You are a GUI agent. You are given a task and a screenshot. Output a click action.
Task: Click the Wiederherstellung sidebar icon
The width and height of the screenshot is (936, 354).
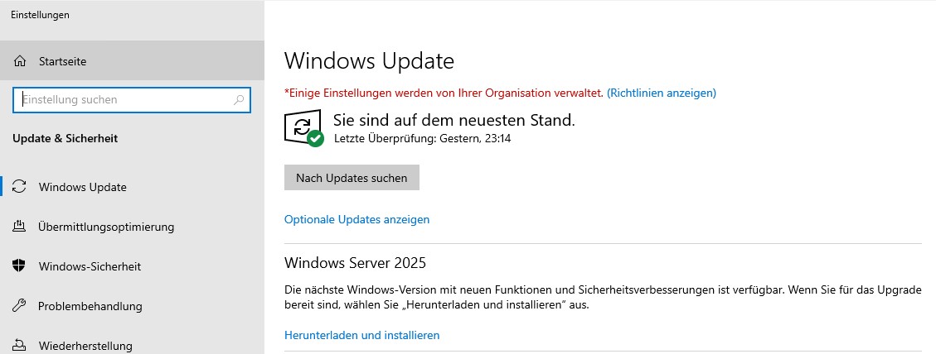click(x=21, y=345)
